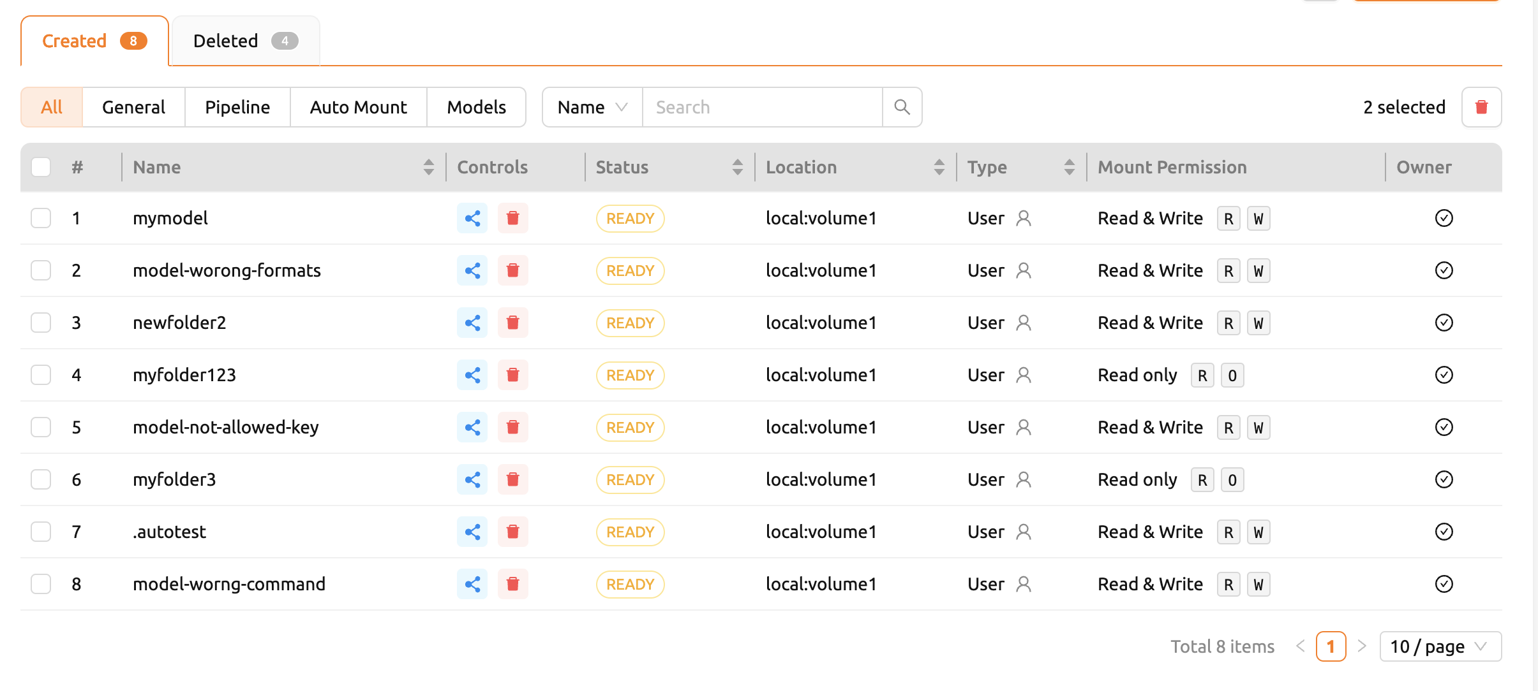
Task: Click owner checkmark icon for mymodel
Action: [x=1444, y=219]
